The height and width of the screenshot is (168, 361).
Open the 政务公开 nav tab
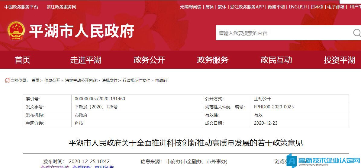[149, 60]
